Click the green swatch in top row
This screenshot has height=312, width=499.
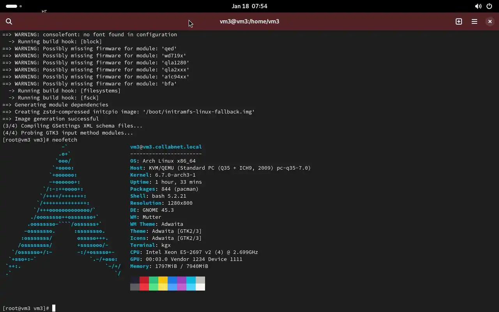pos(154,280)
